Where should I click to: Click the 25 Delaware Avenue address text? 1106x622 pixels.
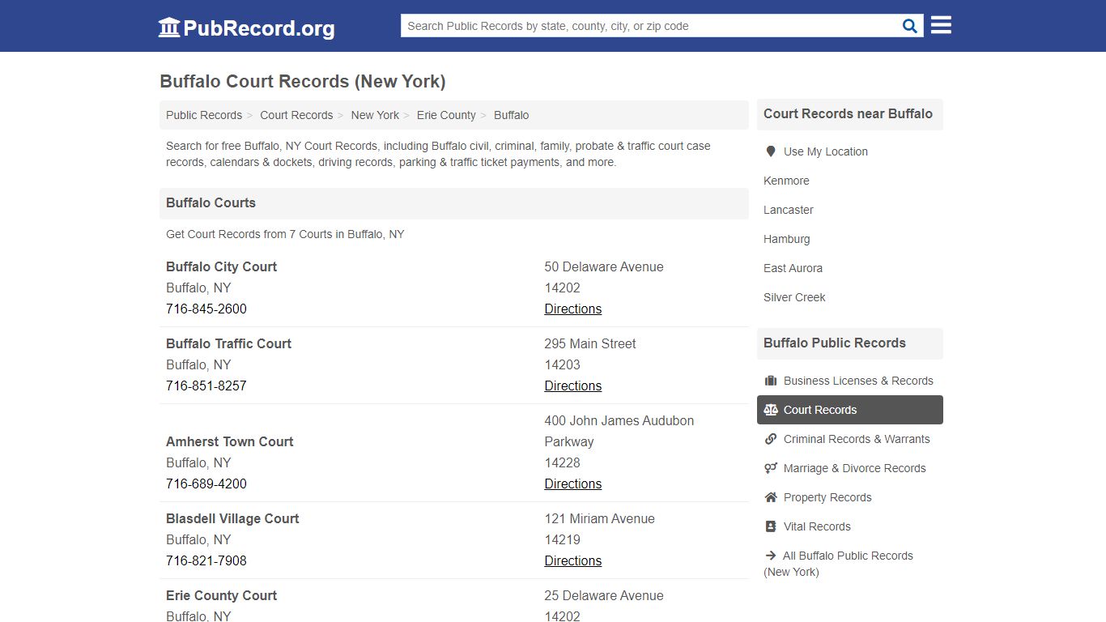[x=604, y=595]
